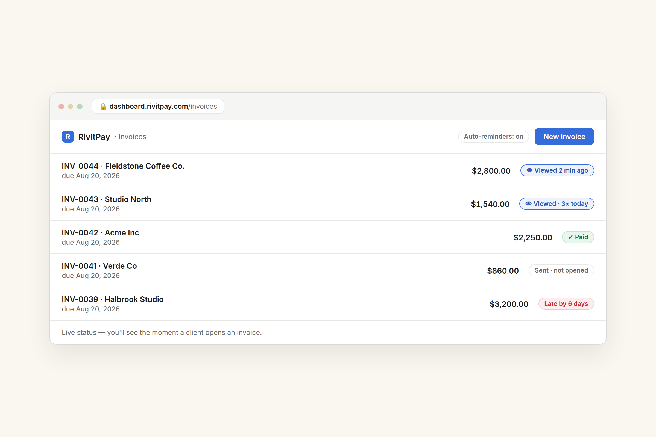The height and width of the screenshot is (437, 656).
Task: Click the due date under Fieldstone Coffee Co.
Action: coord(91,176)
